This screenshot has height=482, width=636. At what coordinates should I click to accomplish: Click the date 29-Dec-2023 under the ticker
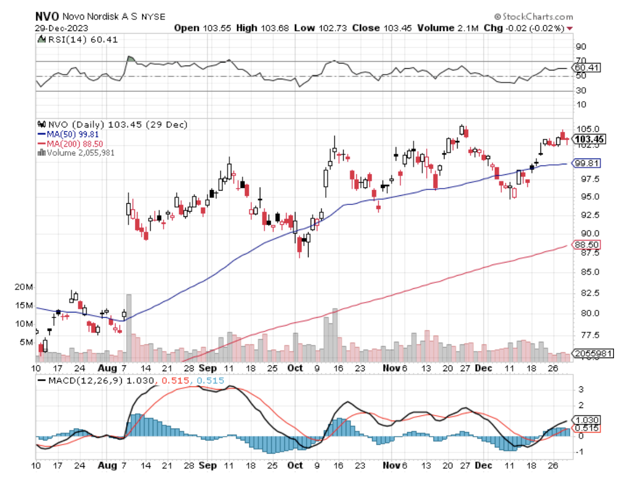62,28
